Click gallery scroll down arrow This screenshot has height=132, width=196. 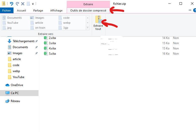click(x=87, y=23)
